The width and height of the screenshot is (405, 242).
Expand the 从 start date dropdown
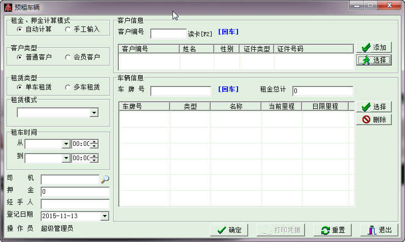pos(66,144)
